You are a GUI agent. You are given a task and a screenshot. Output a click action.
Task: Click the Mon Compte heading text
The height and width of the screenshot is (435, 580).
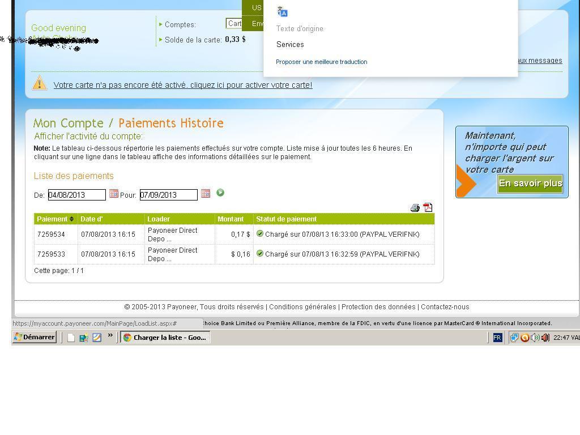click(x=68, y=123)
